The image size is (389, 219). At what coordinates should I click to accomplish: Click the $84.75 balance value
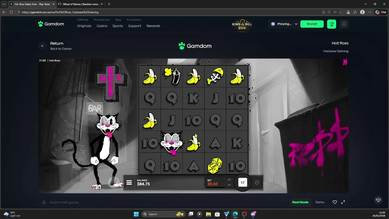143,184
